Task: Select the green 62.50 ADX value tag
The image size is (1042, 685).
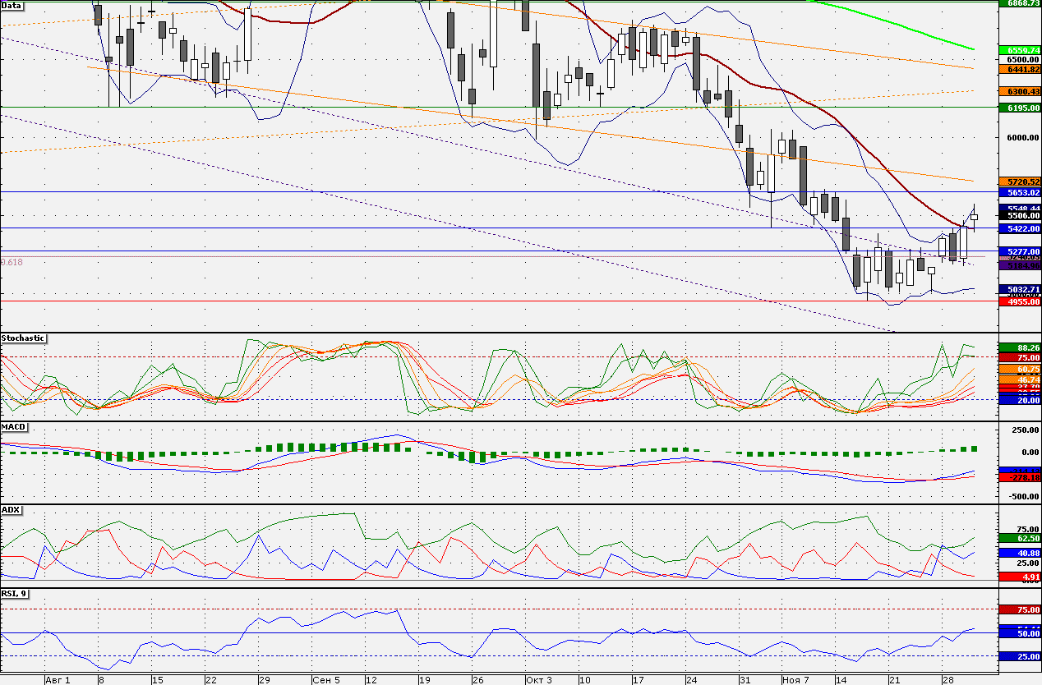Action: (1019, 538)
